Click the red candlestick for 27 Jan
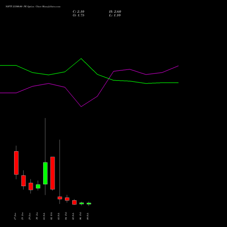 [16, 163]
